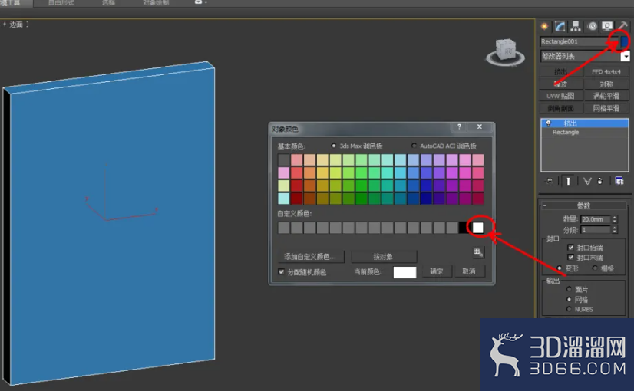Pick the pale cyan basic color swatch

(284, 199)
